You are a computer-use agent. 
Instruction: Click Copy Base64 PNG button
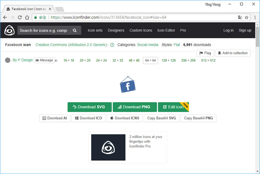pyautogui.click(x=198, y=118)
